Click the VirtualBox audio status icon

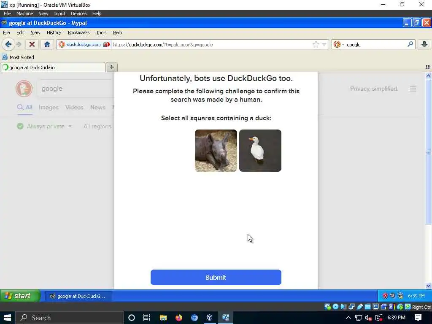coord(343,307)
